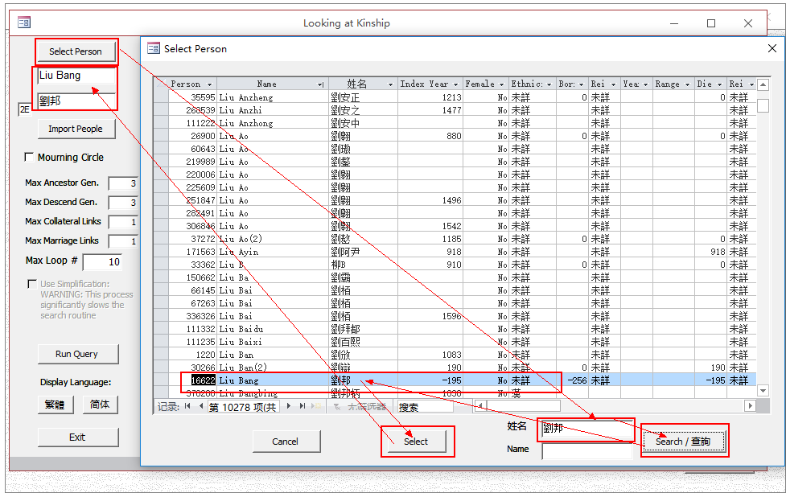Toggle the Use Simplification checkbox
786x493 pixels.
click(x=32, y=284)
